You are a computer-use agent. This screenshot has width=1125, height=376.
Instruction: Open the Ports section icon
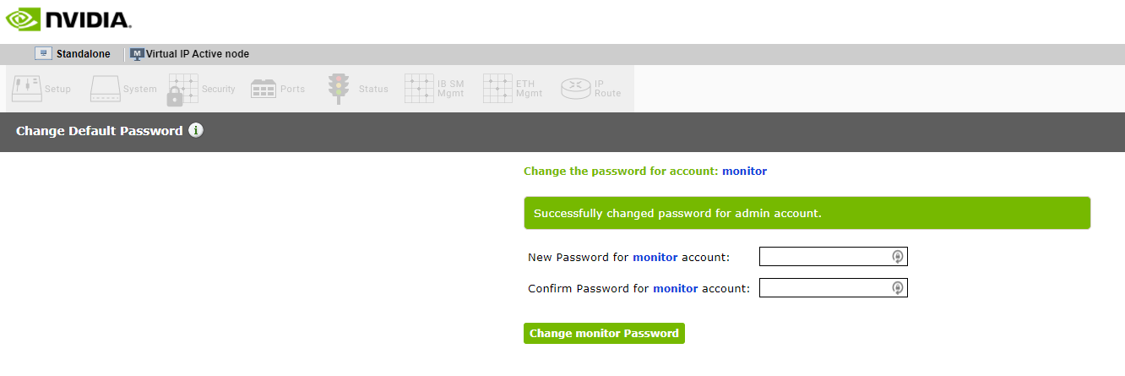point(264,89)
